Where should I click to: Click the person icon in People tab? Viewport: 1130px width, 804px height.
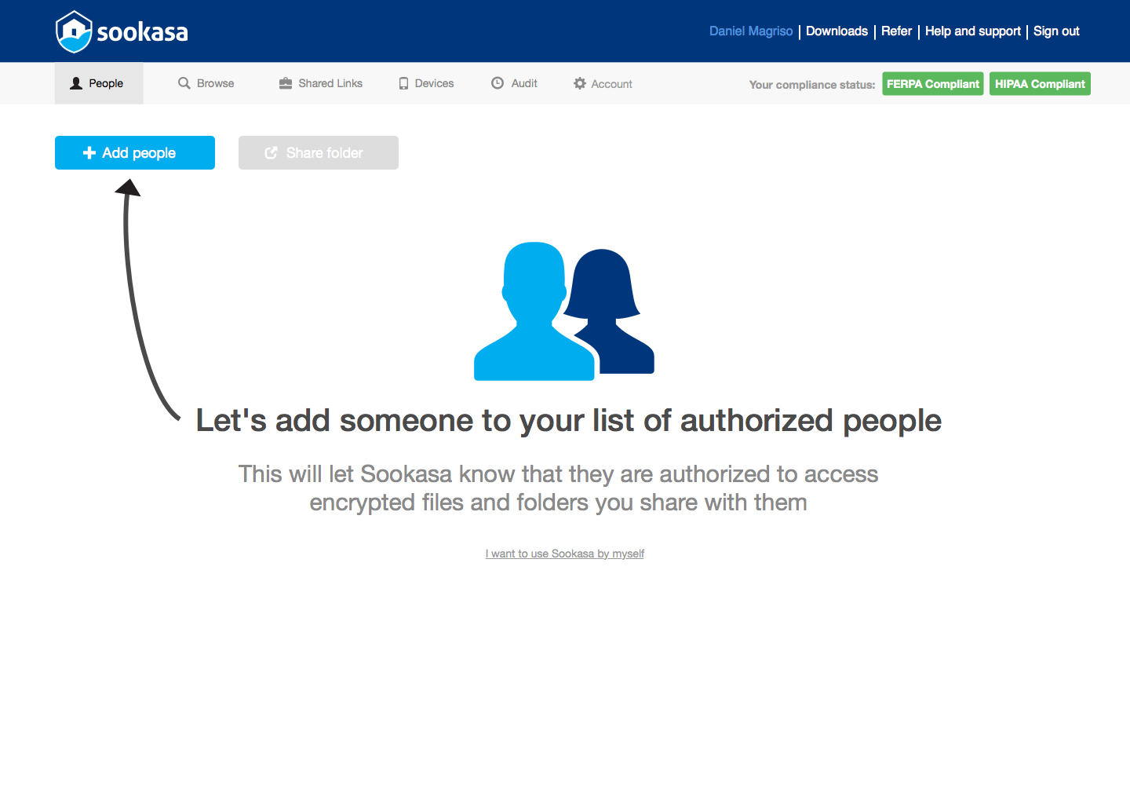[x=76, y=83]
